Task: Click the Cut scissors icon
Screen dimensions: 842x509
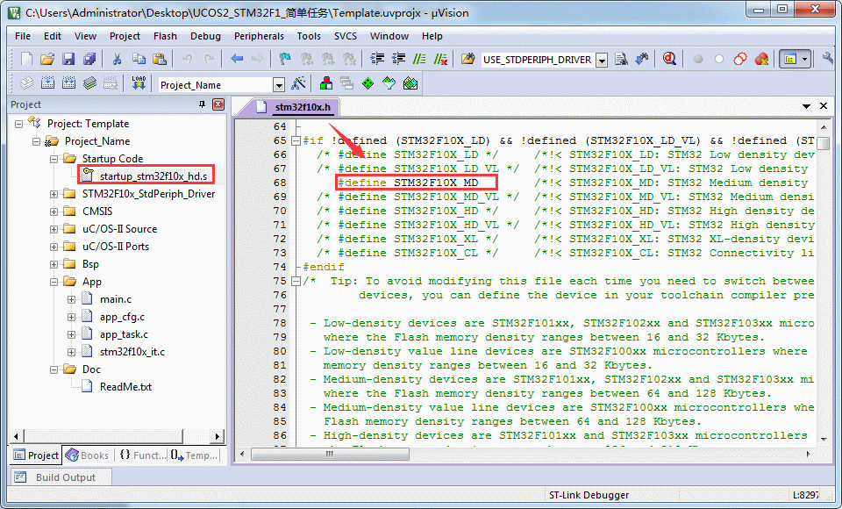Action: click(116, 59)
